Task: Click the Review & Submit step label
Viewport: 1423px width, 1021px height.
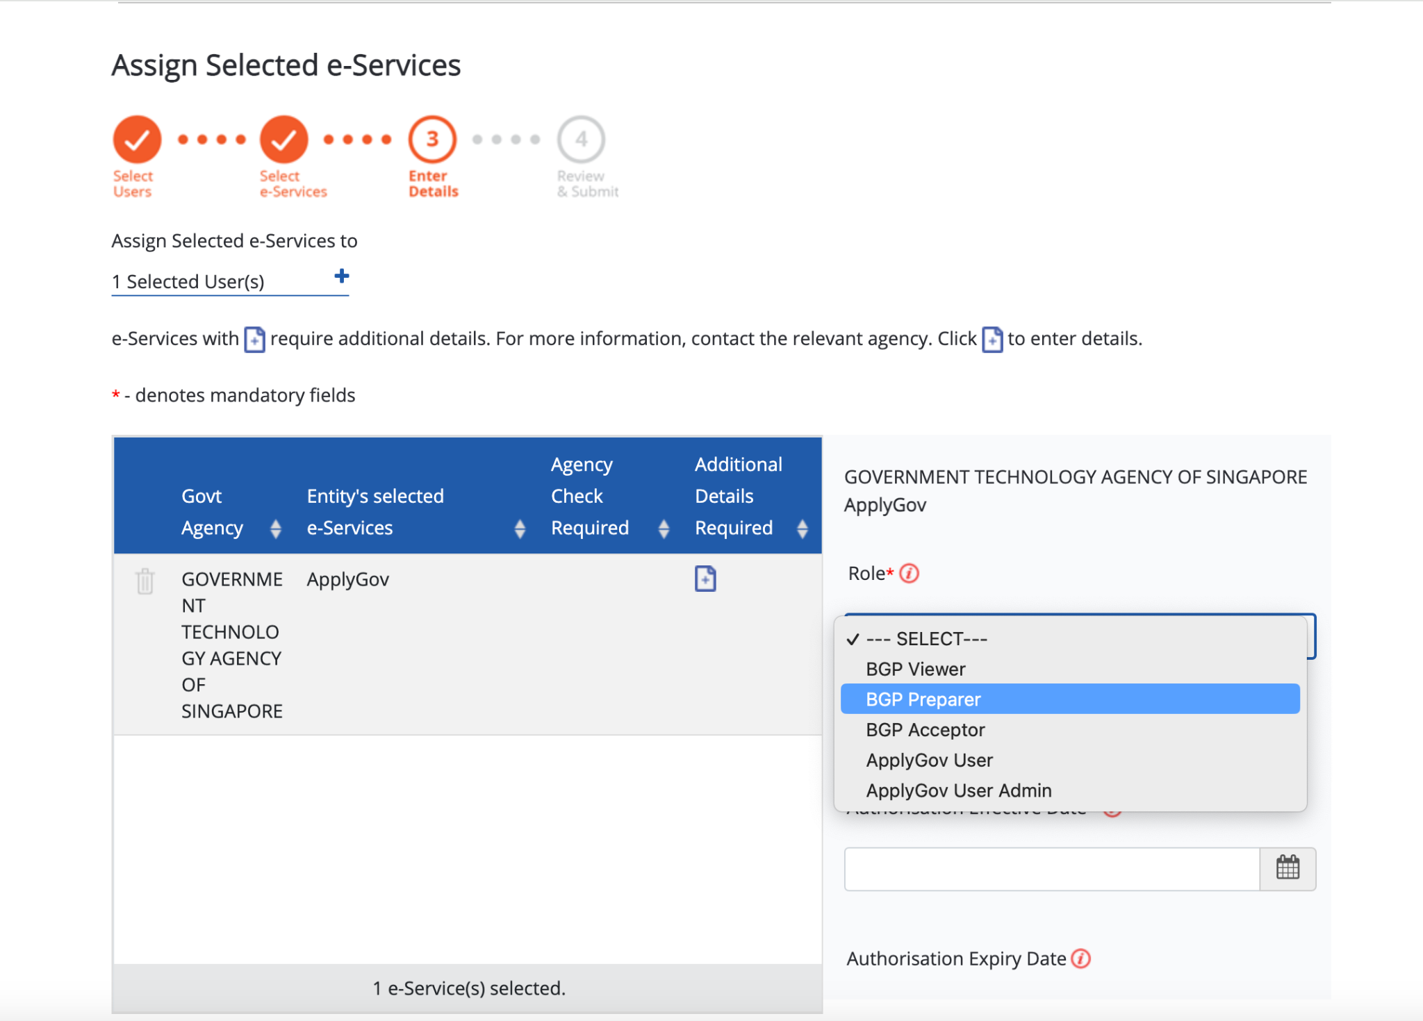Action: [x=588, y=184]
